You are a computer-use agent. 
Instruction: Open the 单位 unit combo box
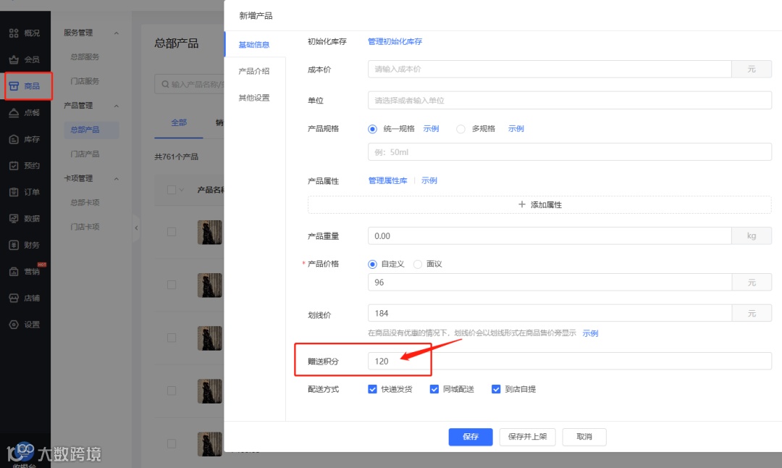(570, 100)
